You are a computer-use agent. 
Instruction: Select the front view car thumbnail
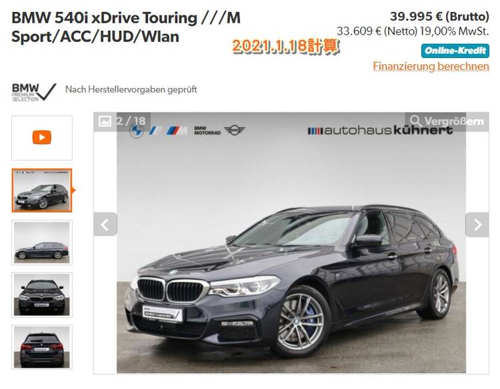click(x=42, y=295)
